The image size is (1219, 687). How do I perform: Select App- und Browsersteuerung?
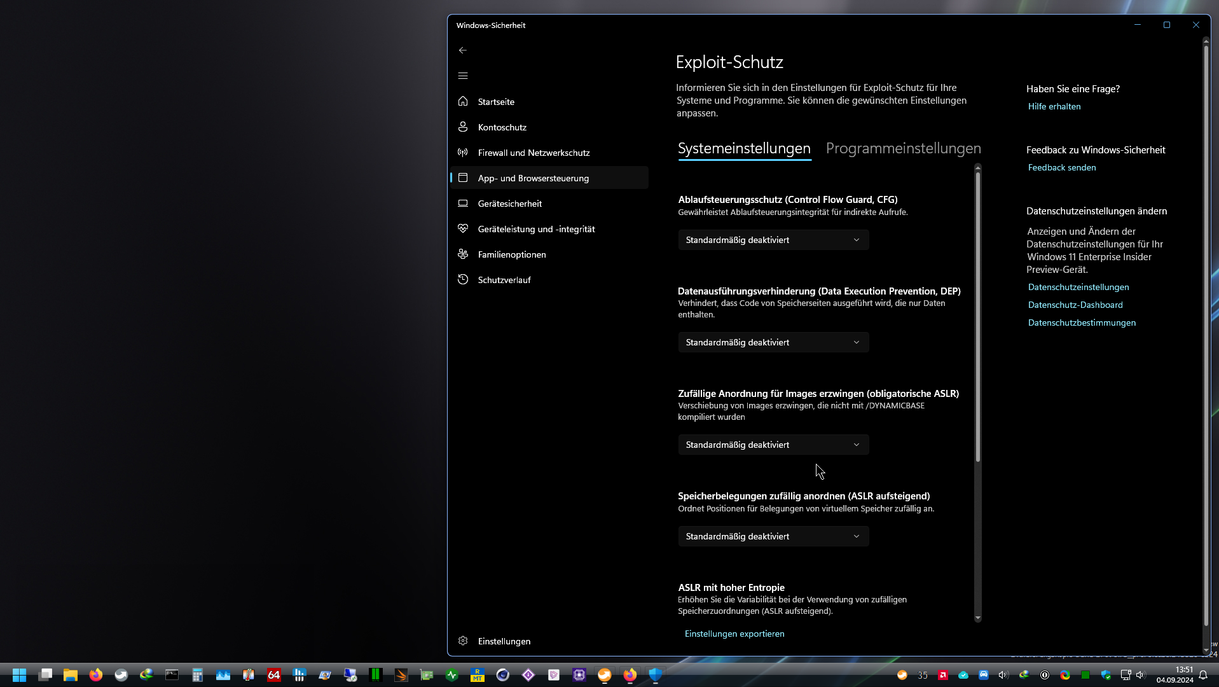[549, 178]
